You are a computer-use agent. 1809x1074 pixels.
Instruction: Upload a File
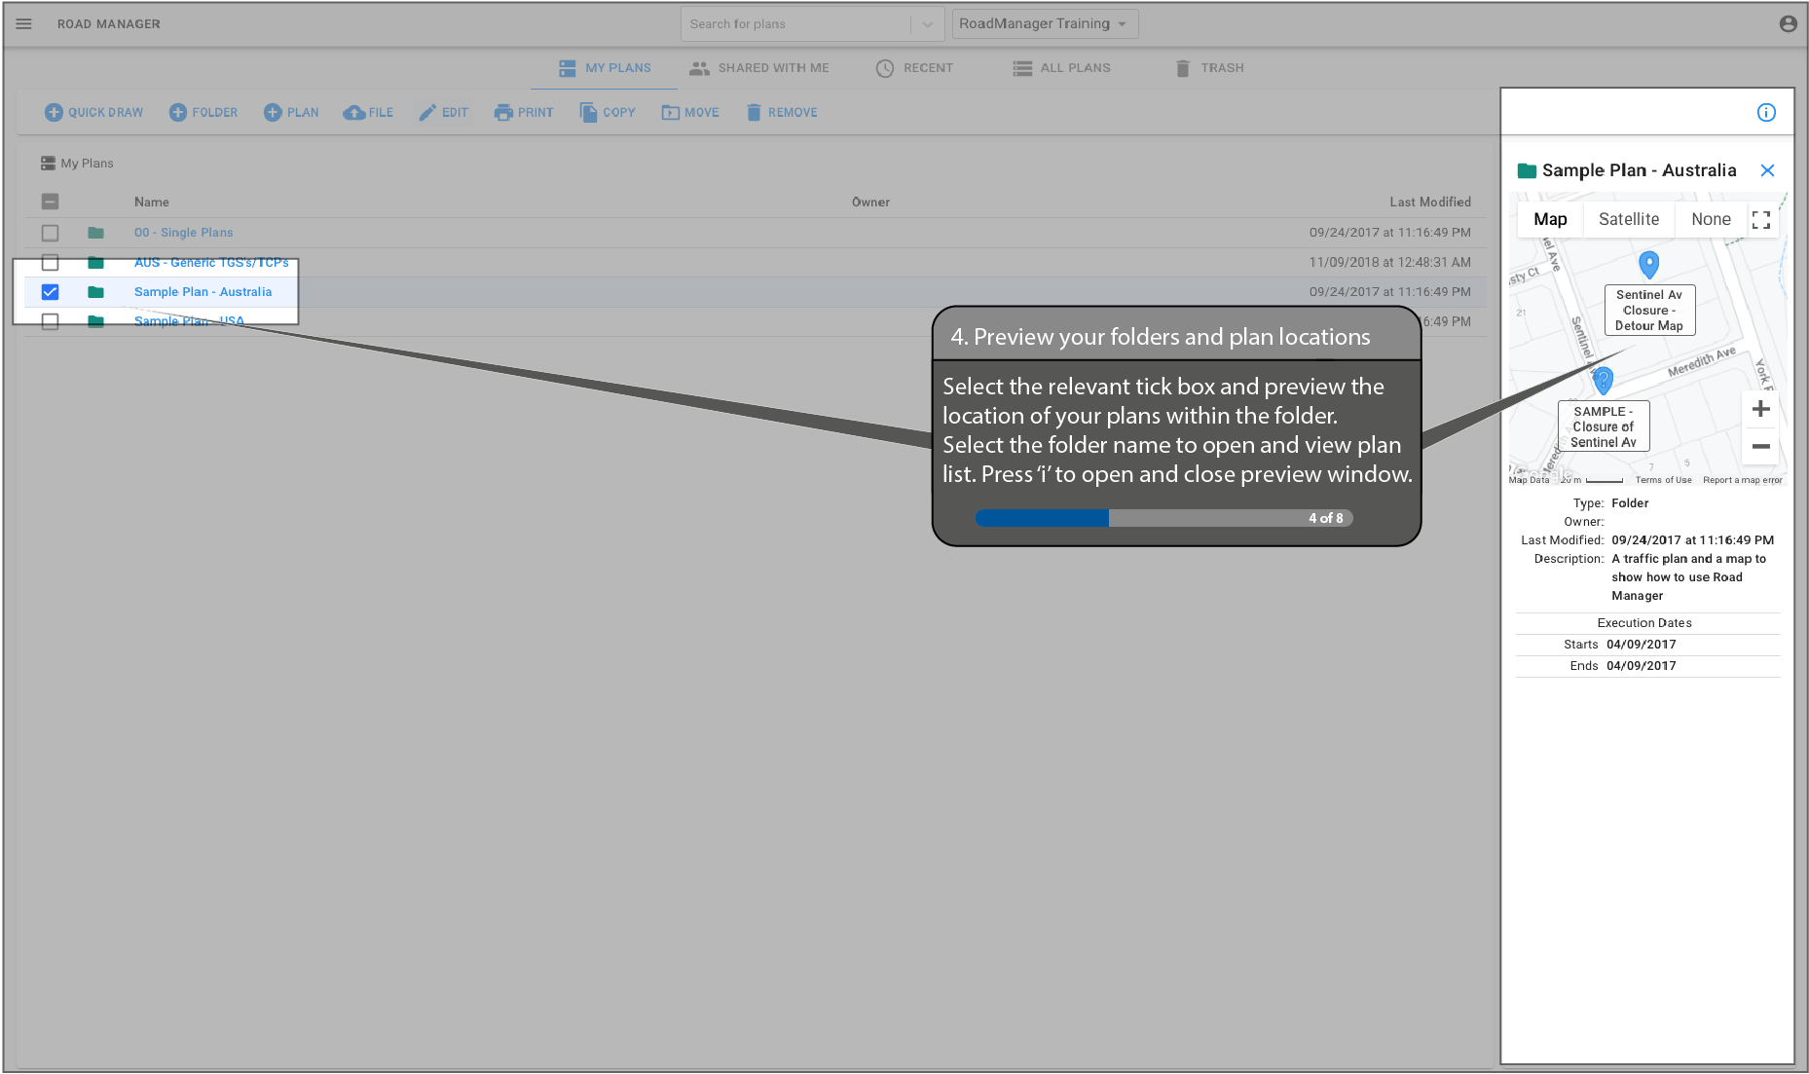click(x=368, y=113)
